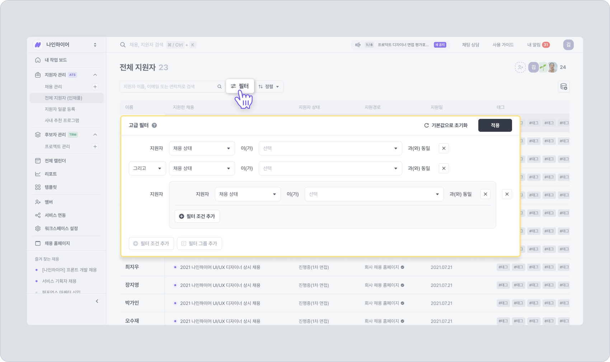Screen dimensions: 610x362
Task: Click the profile avatar in top bar
Action: point(568,45)
